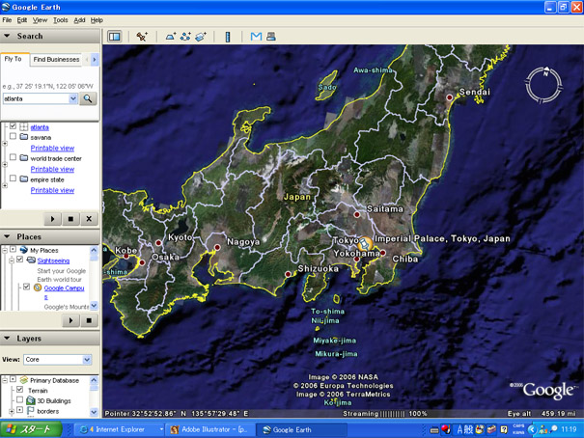Open the ruler measuring tool
The width and height of the screenshot is (584, 438).
click(x=228, y=37)
